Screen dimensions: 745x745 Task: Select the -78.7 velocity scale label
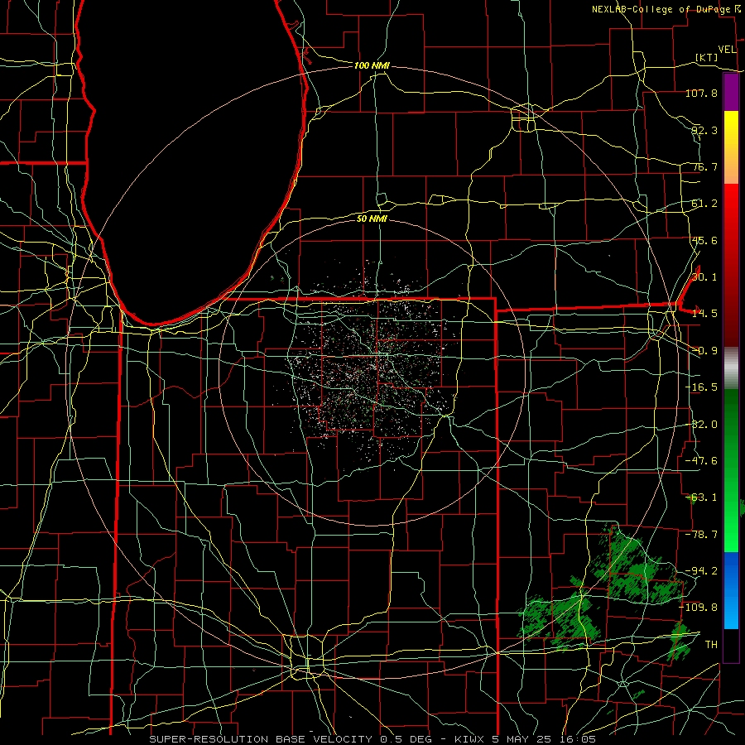pos(701,535)
